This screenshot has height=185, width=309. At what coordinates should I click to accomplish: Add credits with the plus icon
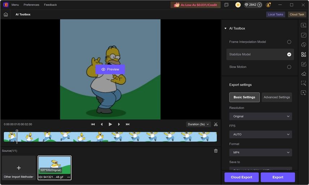[x=259, y=5]
